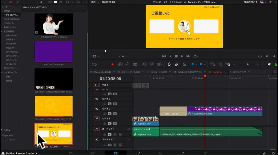Mute the オーディオ 1 track

click(x=120, y=134)
